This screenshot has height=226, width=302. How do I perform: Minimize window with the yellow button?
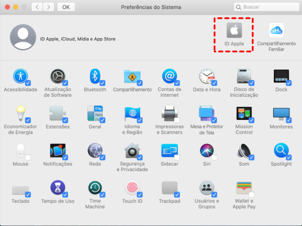16,7
